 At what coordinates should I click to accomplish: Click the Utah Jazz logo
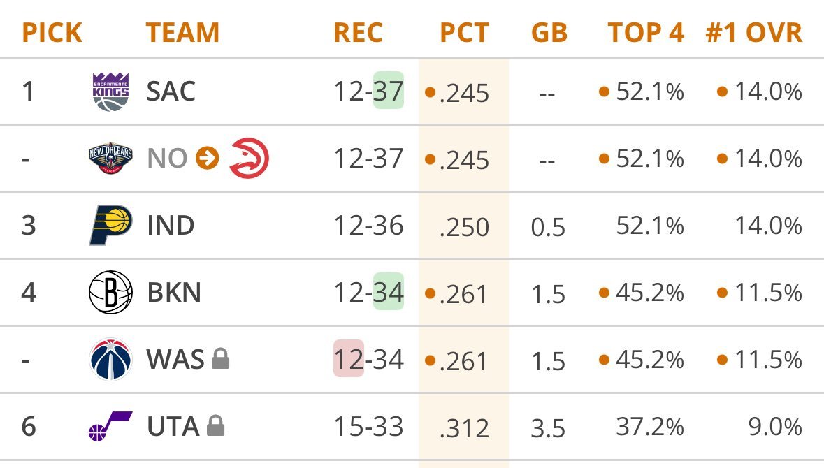point(110,426)
